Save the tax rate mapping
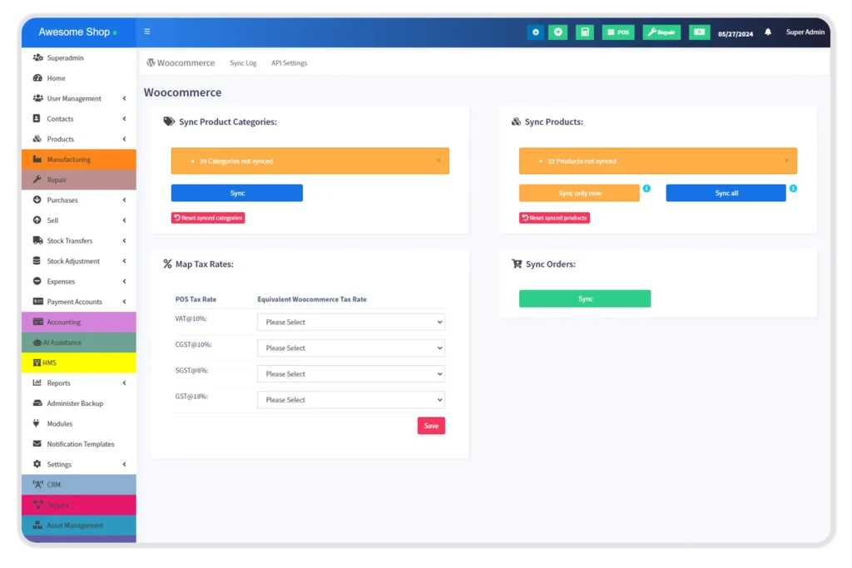The height and width of the screenshot is (568, 852). click(x=431, y=426)
